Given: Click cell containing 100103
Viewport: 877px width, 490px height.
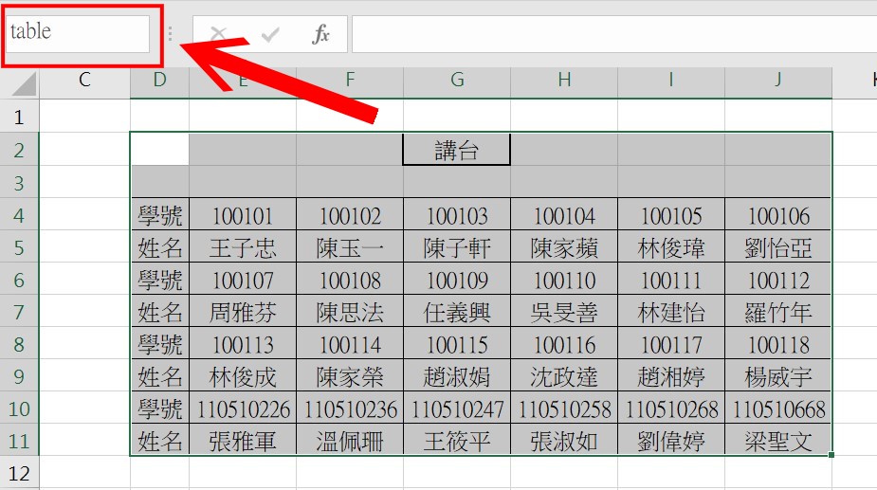Looking at the screenshot, I should point(457,215).
